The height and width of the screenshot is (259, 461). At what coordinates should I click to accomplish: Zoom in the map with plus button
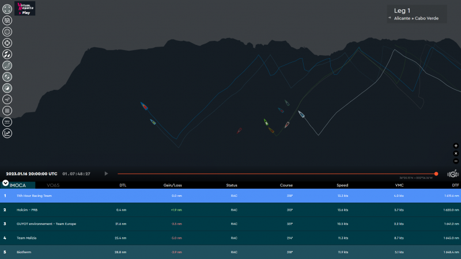tap(456, 146)
